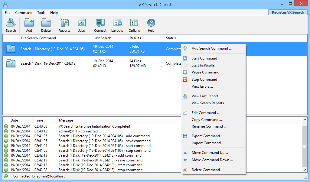310x182 pixels.
Task: Click 'Connected To: admin@localhost' status text
Action: coord(39,176)
